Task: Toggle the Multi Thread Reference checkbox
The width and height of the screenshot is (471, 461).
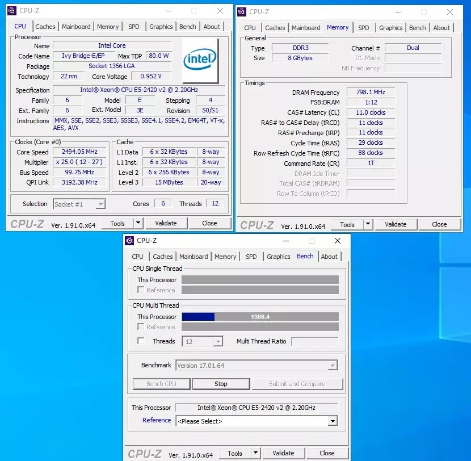Action: point(141,326)
